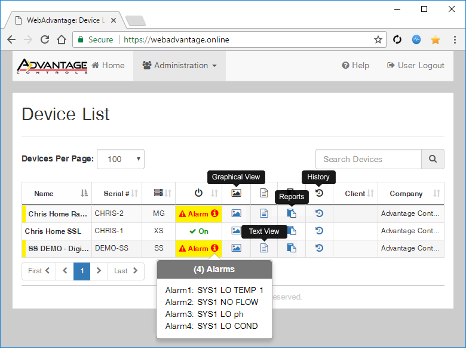Bookmark page with address bar star
Screen dimensions: 466x348
pos(378,39)
